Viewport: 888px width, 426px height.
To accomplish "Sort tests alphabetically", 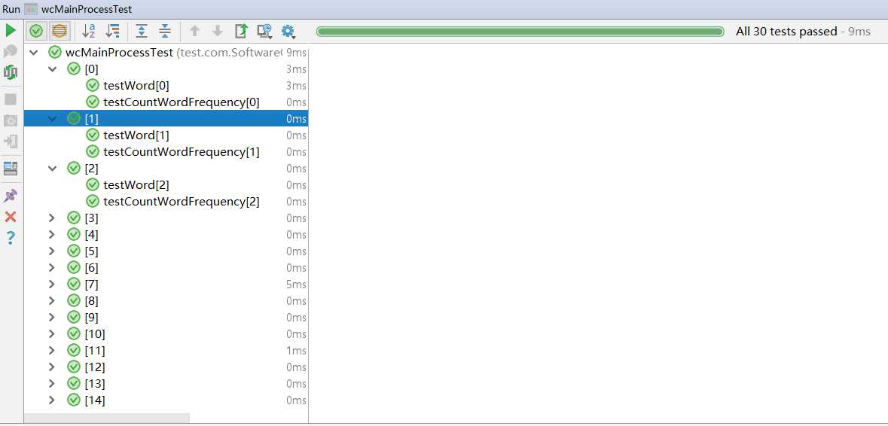I will tap(89, 31).
